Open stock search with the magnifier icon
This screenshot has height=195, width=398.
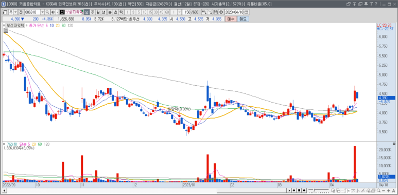[47, 12]
